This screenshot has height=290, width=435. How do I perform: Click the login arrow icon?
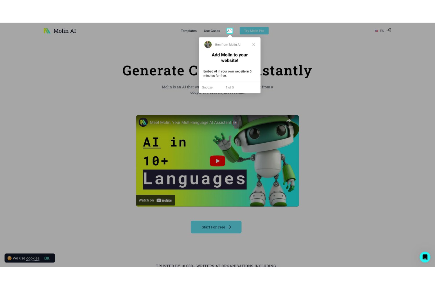(x=389, y=30)
